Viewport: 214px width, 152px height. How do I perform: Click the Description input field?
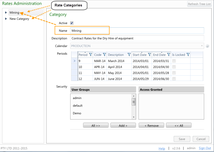tap(137, 38)
